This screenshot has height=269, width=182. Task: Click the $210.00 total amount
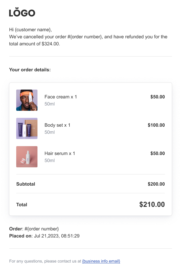(152, 204)
